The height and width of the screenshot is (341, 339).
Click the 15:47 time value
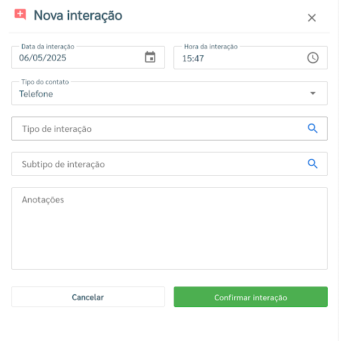(193, 59)
